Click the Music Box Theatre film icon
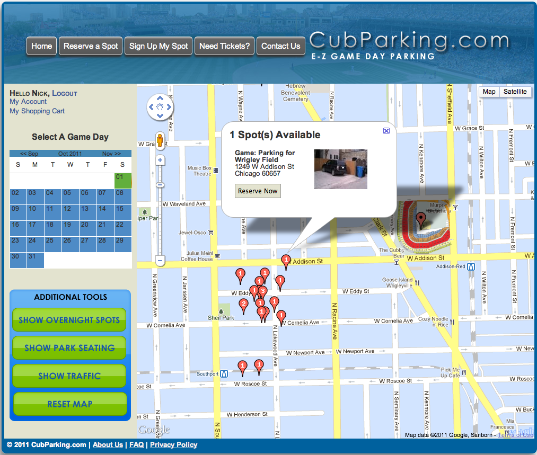Viewport: 537px width, 455px height. click(x=216, y=171)
